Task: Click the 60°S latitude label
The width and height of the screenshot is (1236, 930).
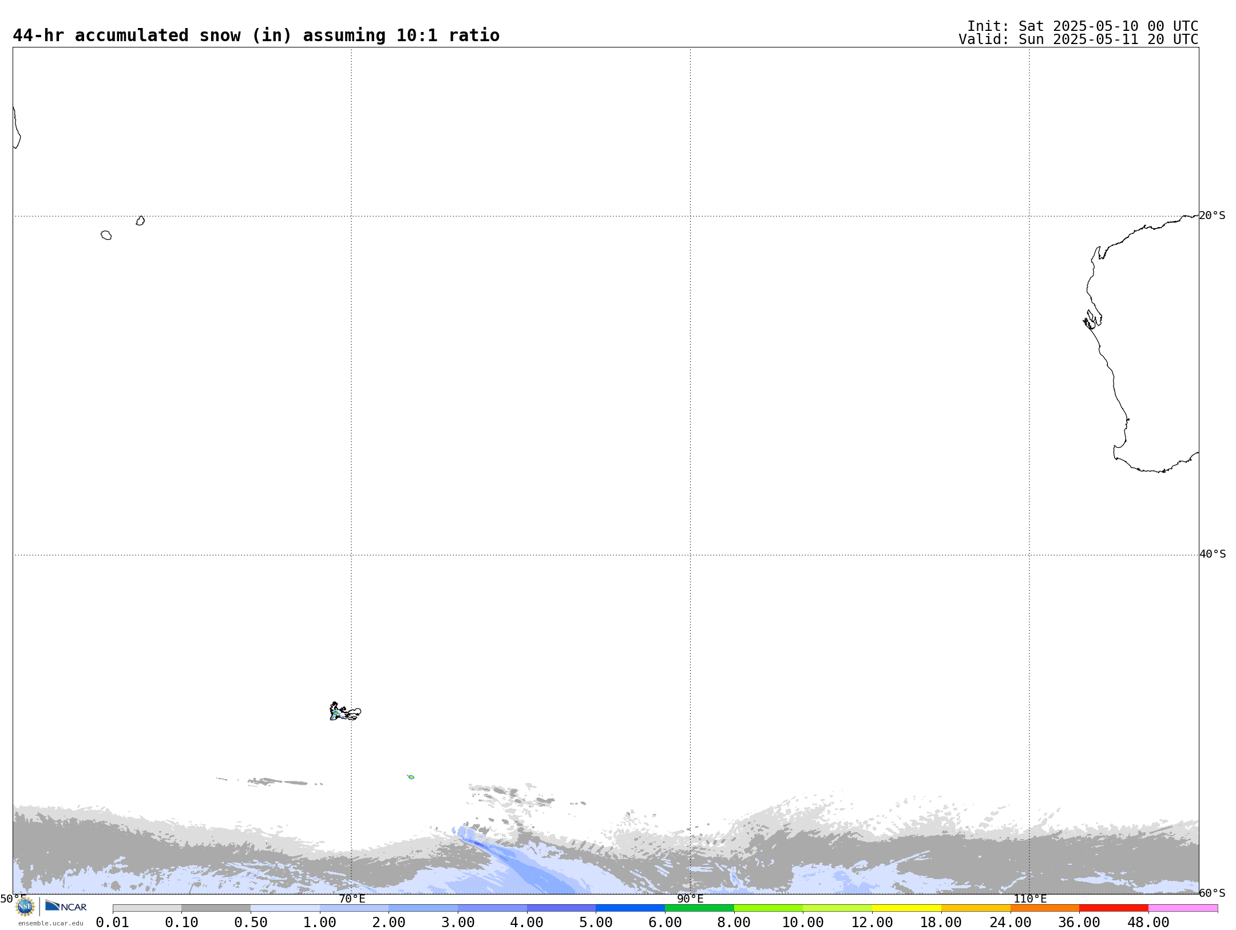Action: click(x=1212, y=893)
